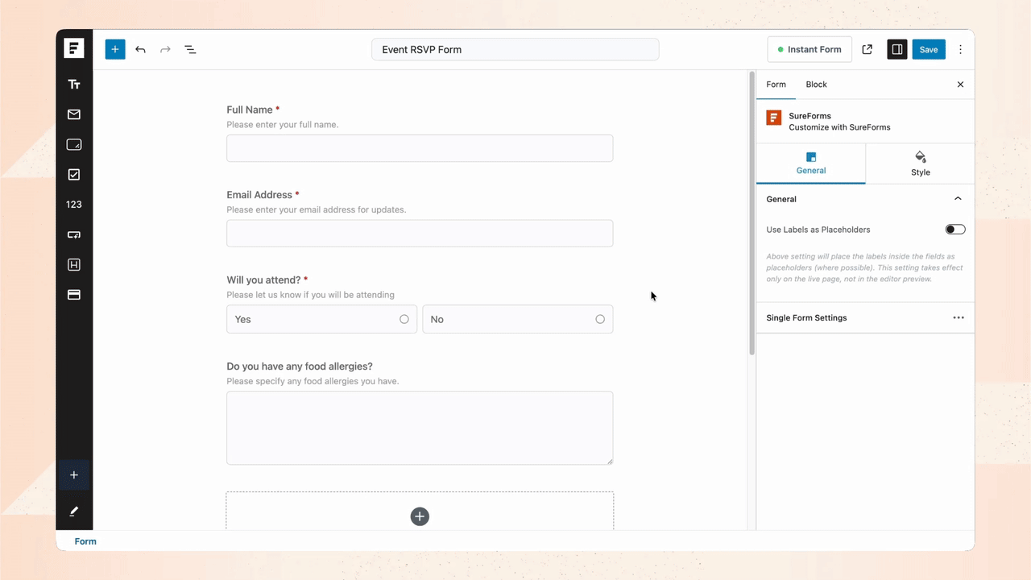Switch to the Block tab
The image size is (1031, 580).
click(x=817, y=85)
